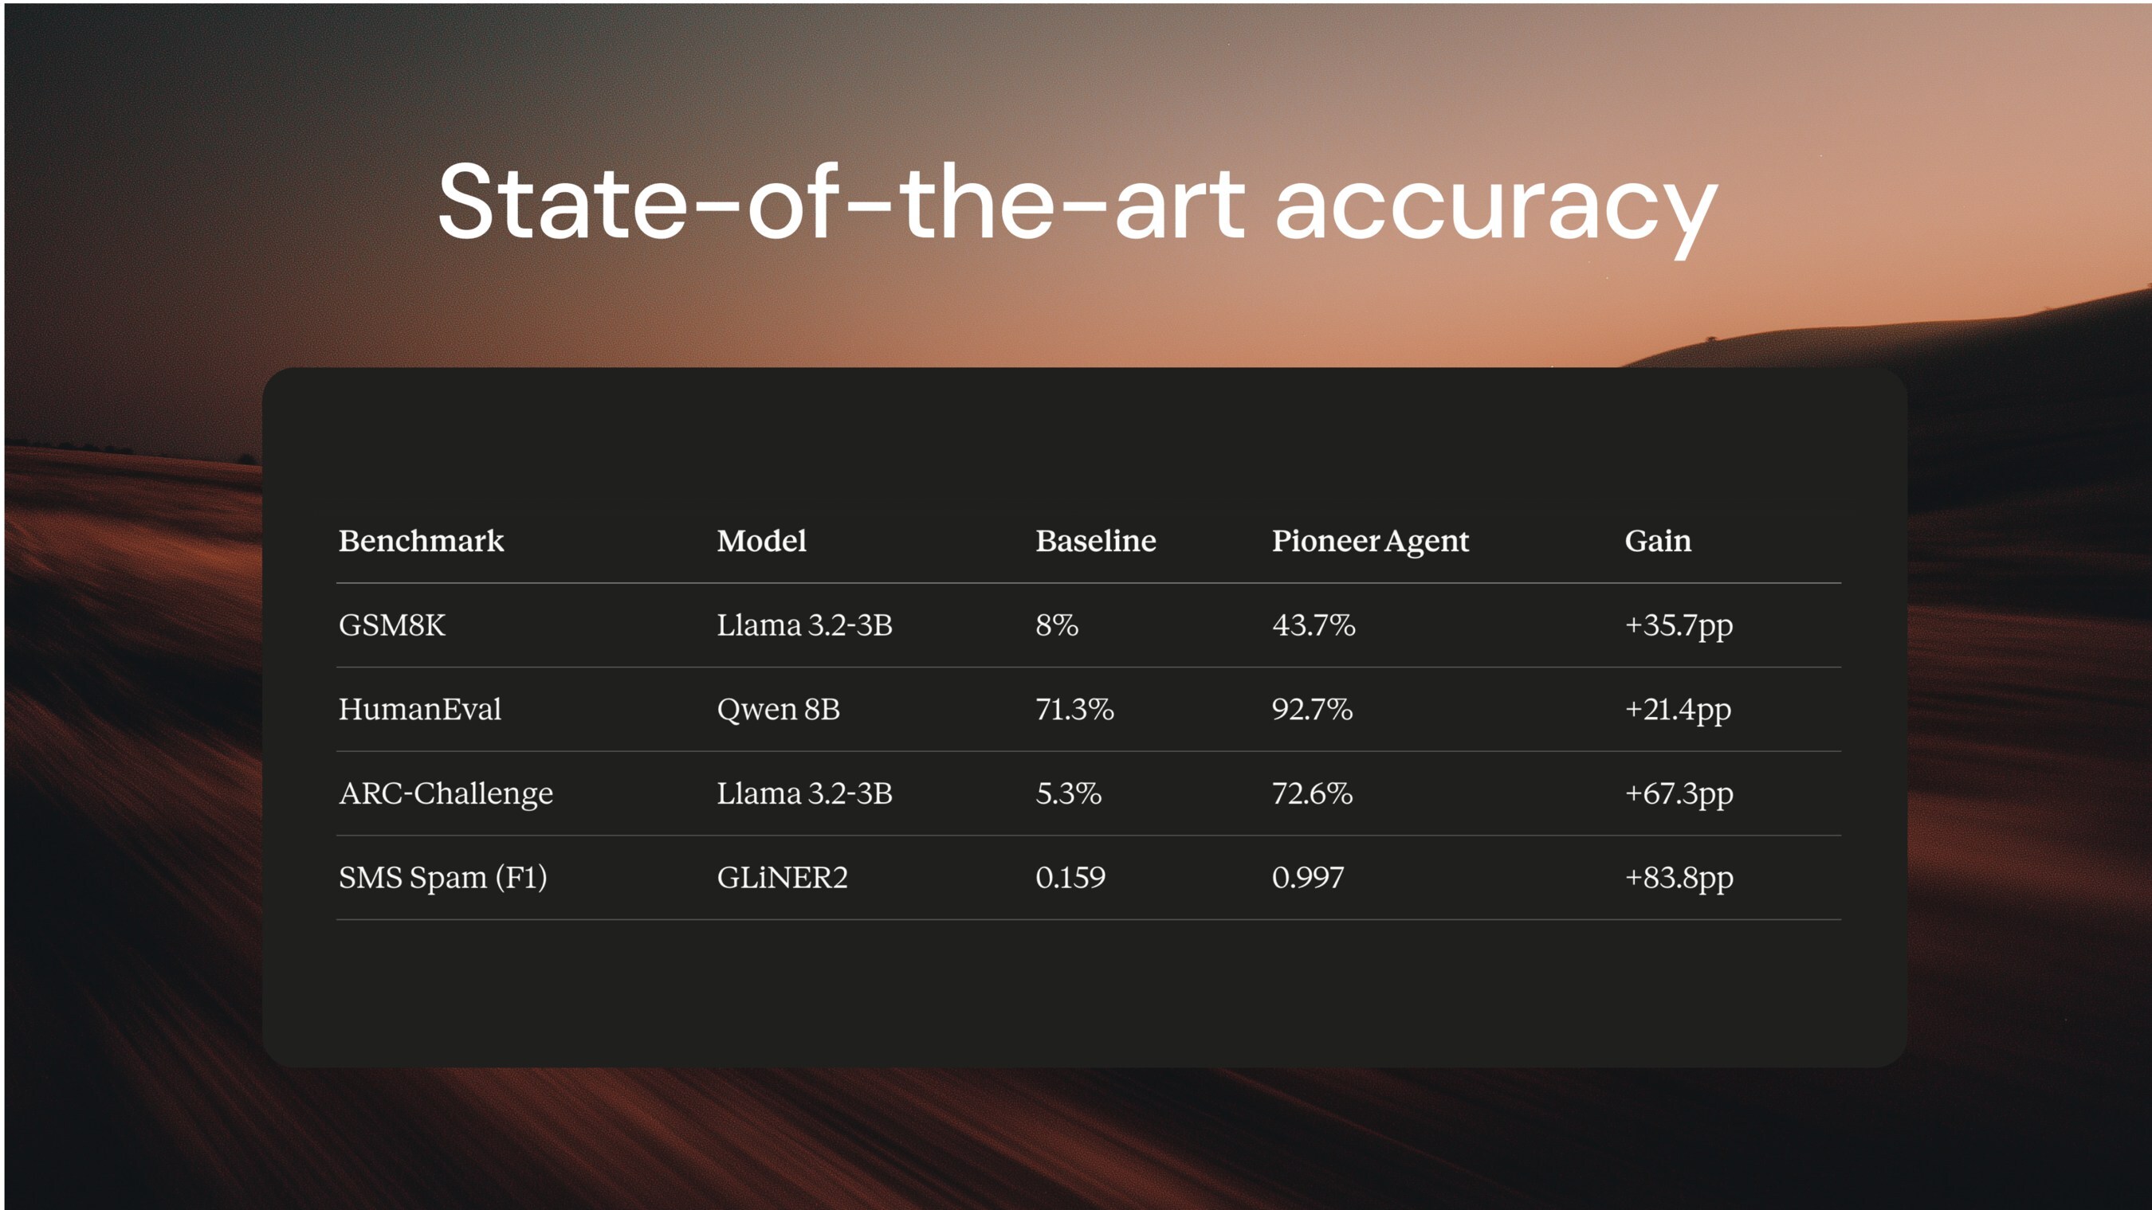Click the Pioneer Agent column header
Image resolution: width=2152 pixels, height=1210 pixels.
[x=1369, y=541]
